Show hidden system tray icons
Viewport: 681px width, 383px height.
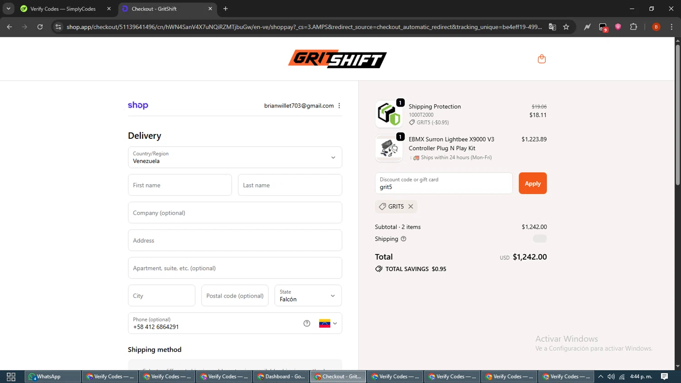[x=601, y=377]
